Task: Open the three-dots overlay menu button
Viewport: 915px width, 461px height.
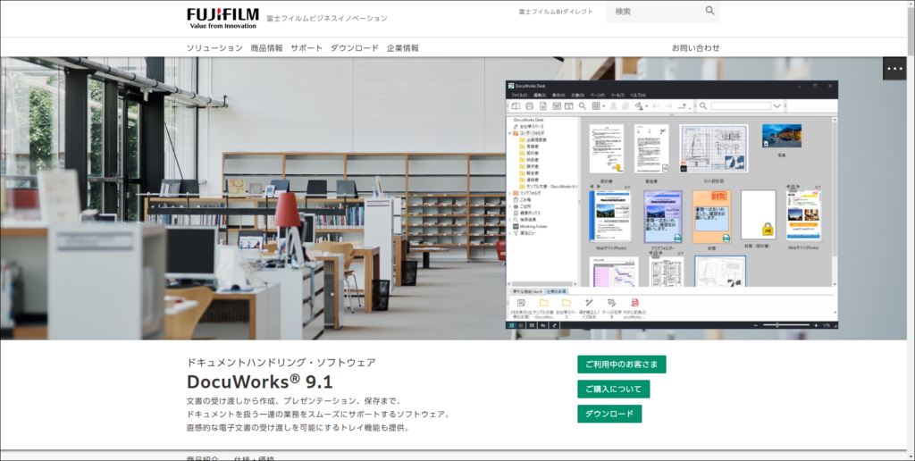Action: coord(894,69)
